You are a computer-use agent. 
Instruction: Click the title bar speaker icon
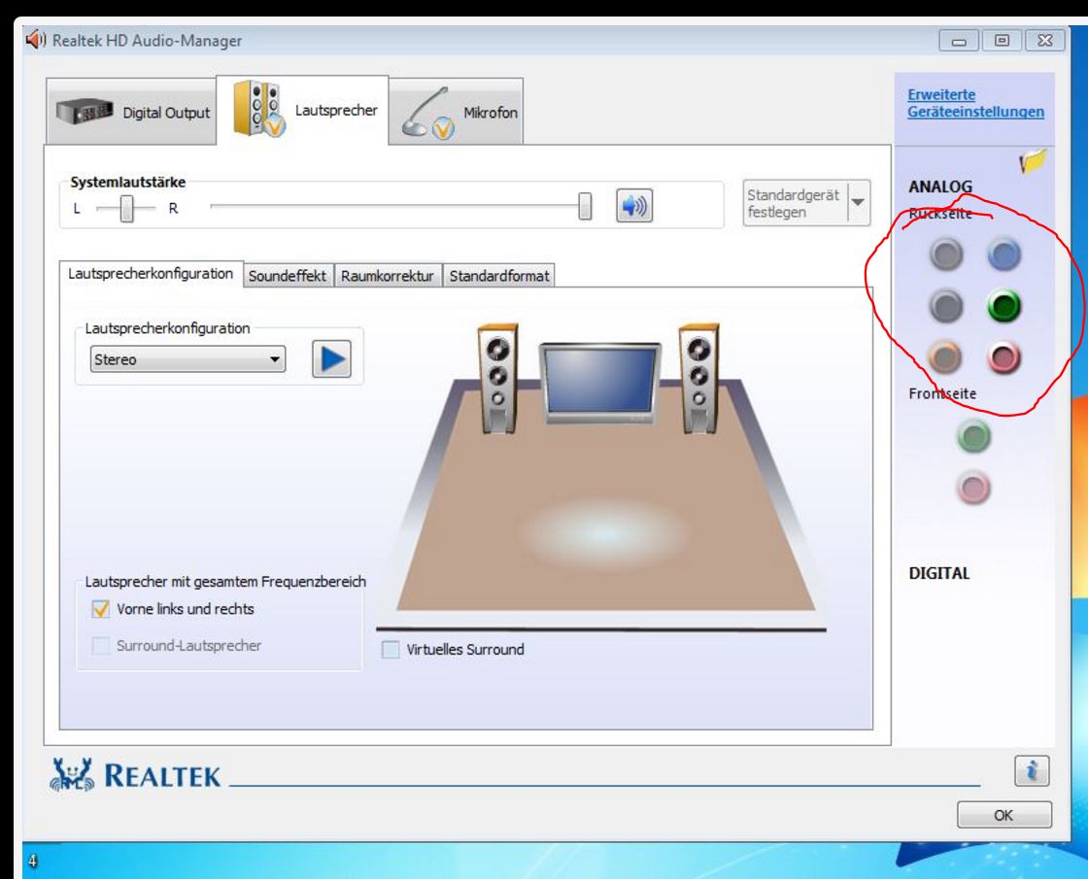click(x=35, y=40)
